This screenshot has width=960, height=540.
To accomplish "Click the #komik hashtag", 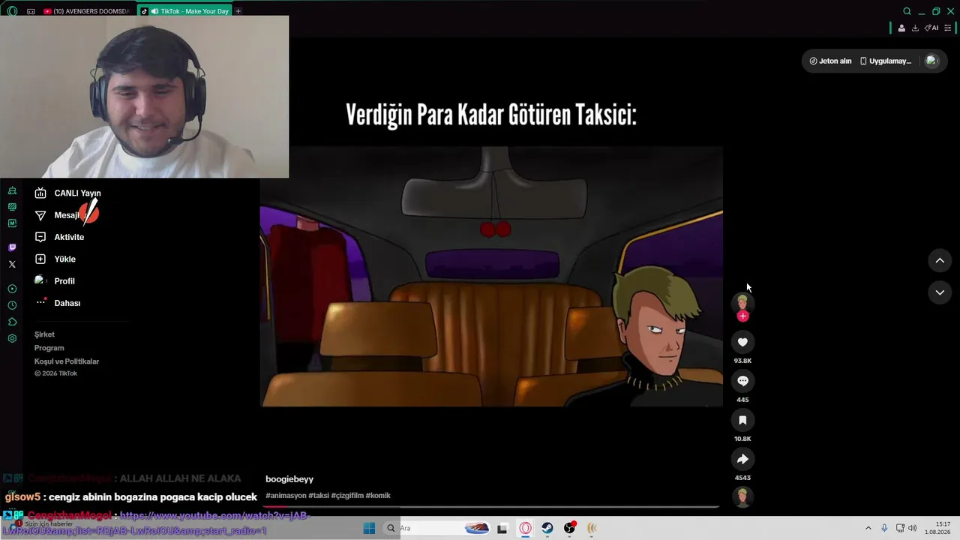I will point(378,496).
